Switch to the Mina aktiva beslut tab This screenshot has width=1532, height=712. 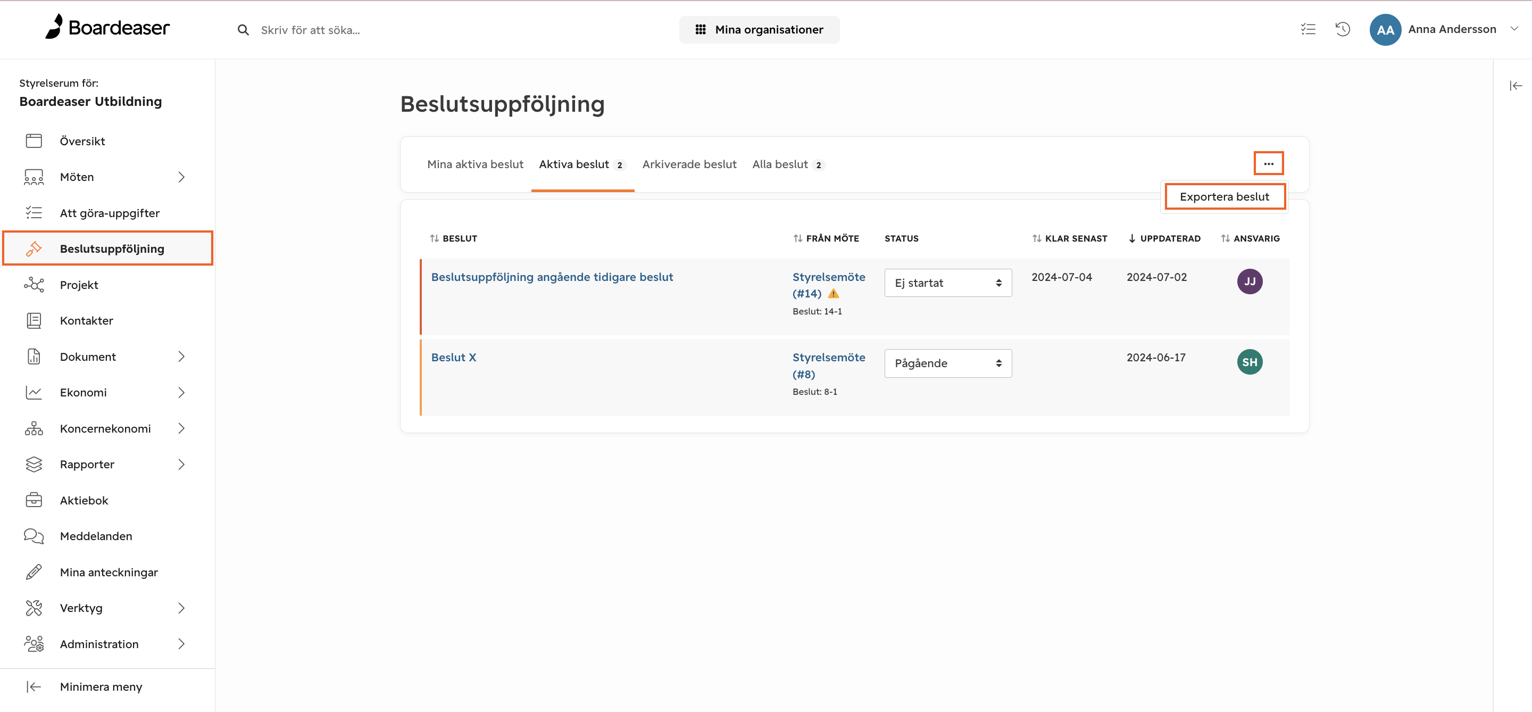[474, 164]
